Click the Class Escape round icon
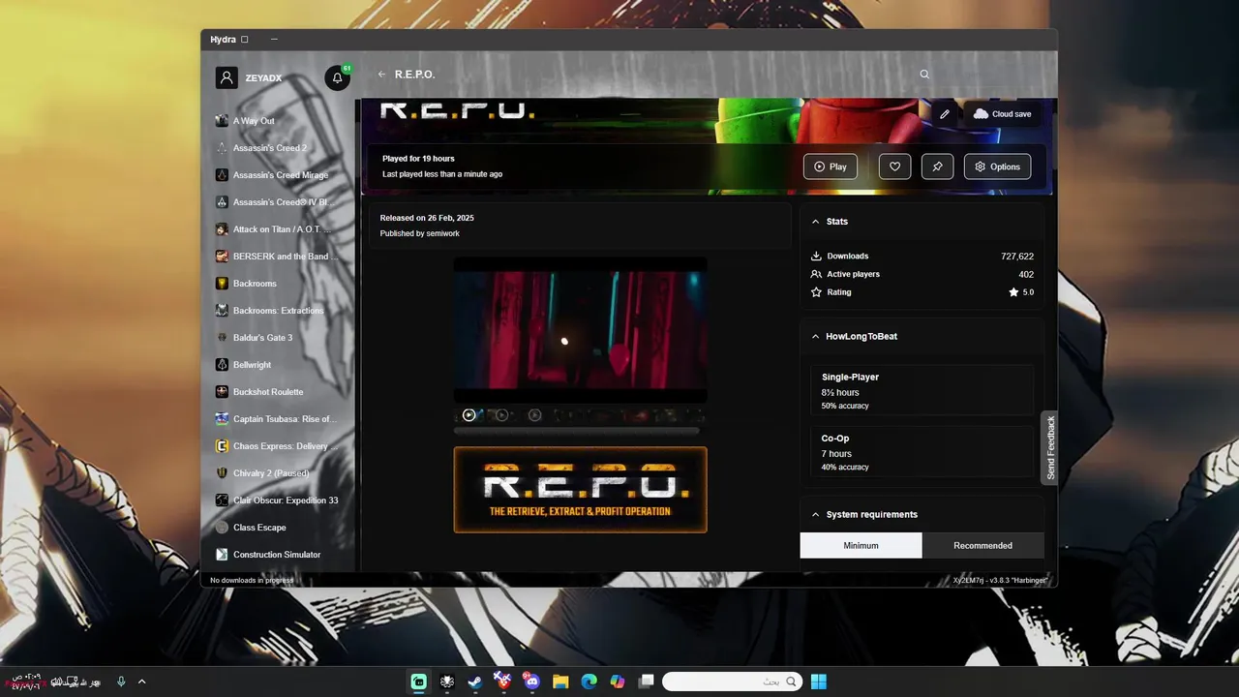 tap(222, 528)
